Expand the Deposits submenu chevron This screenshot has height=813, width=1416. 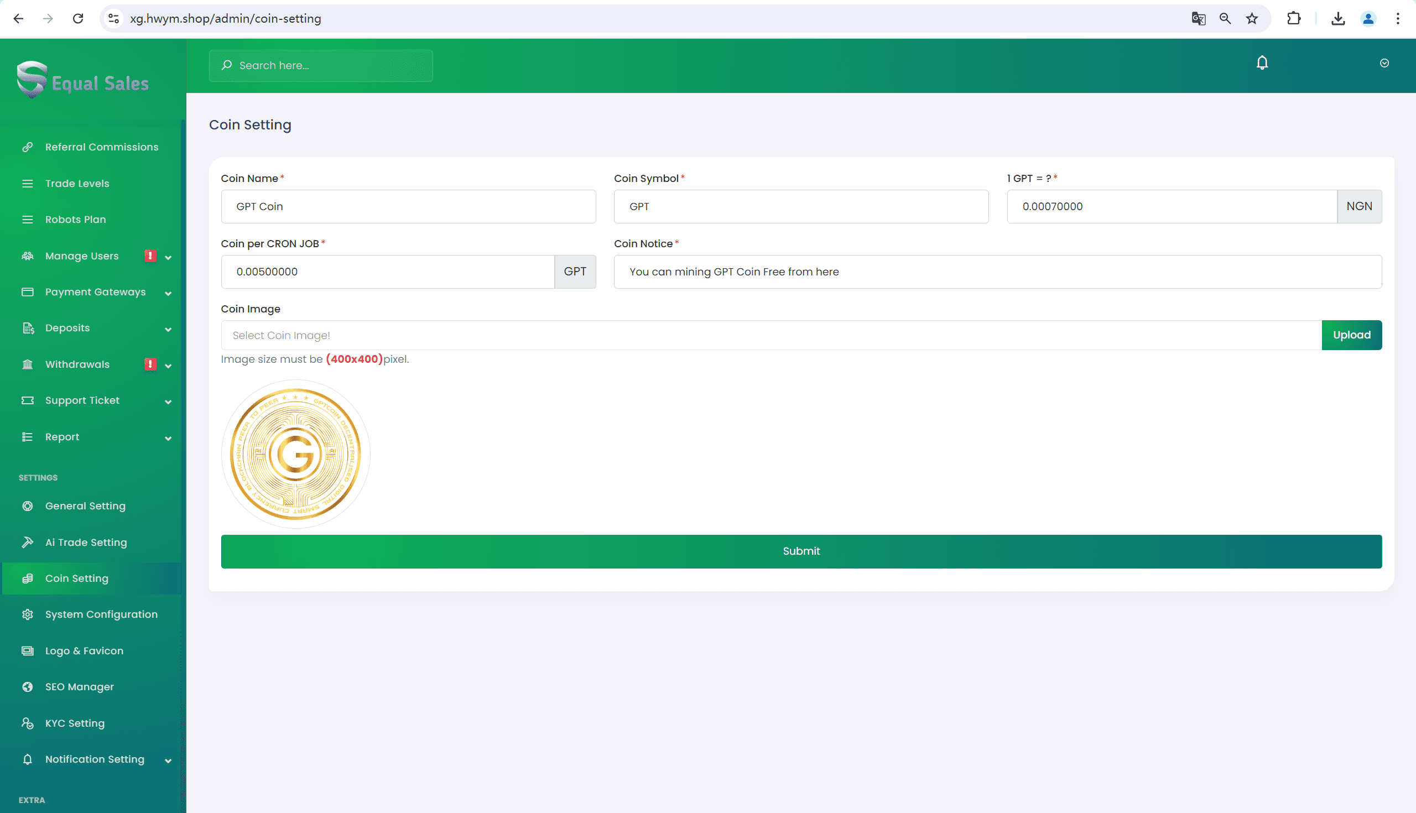click(168, 330)
